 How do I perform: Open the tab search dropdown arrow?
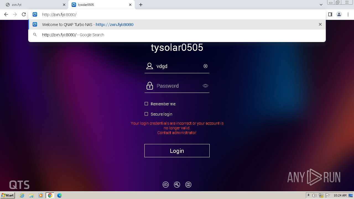point(321,5)
